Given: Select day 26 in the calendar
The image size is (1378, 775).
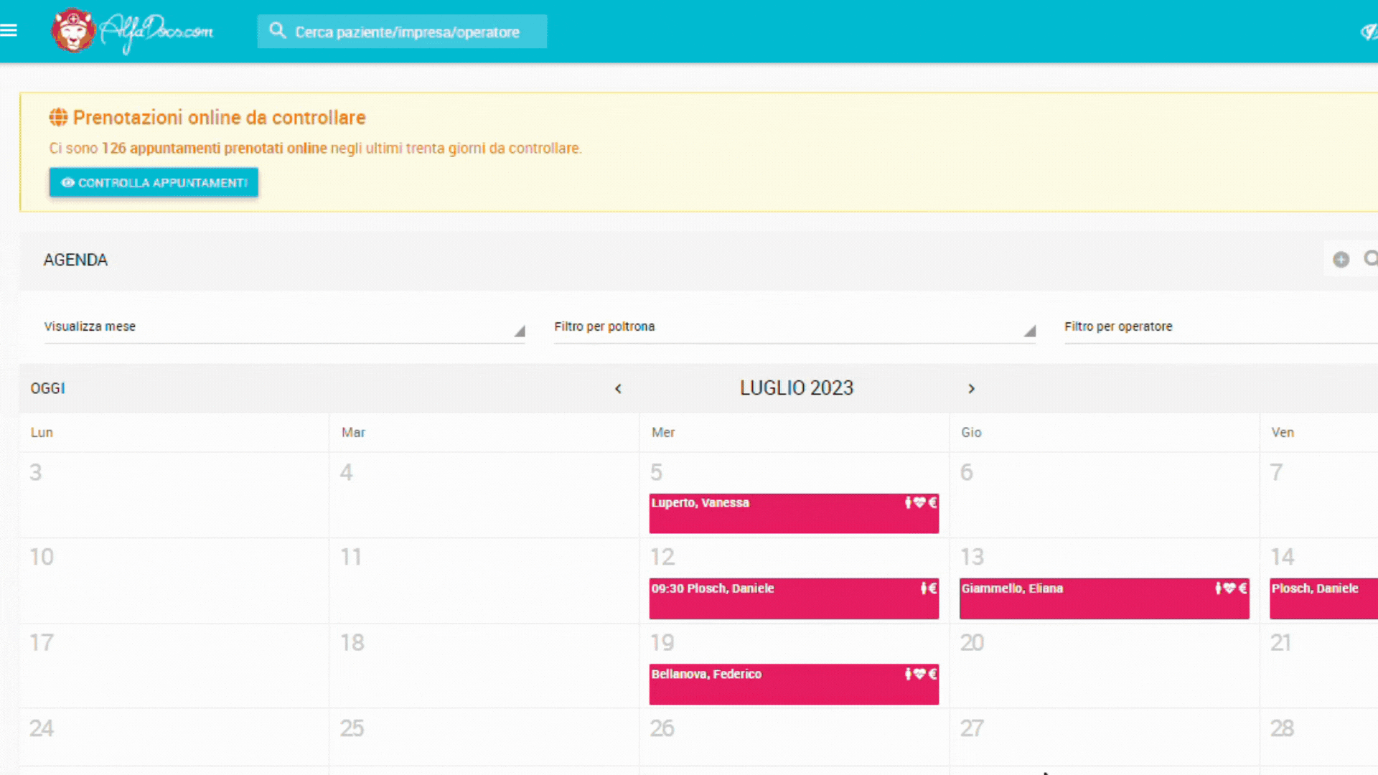Looking at the screenshot, I should pyautogui.click(x=662, y=728).
